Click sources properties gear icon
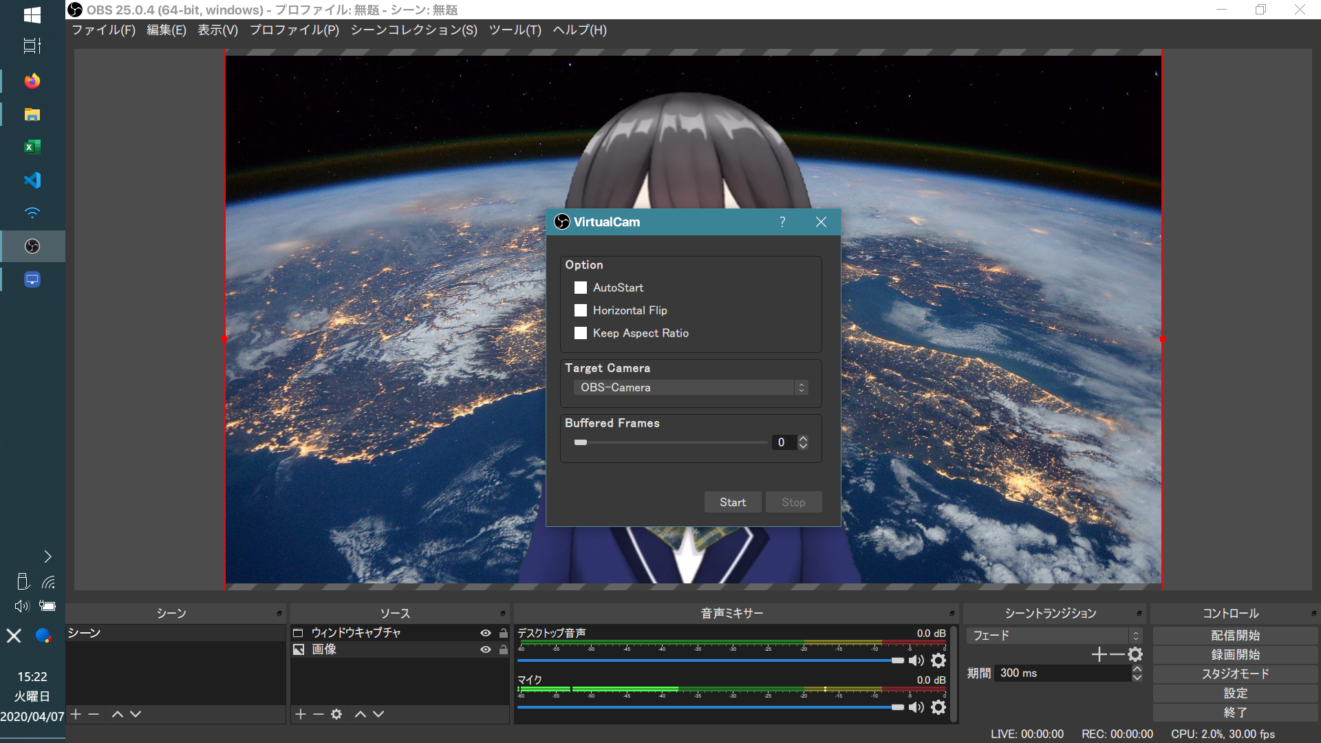1321x743 pixels. [x=336, y=714]
